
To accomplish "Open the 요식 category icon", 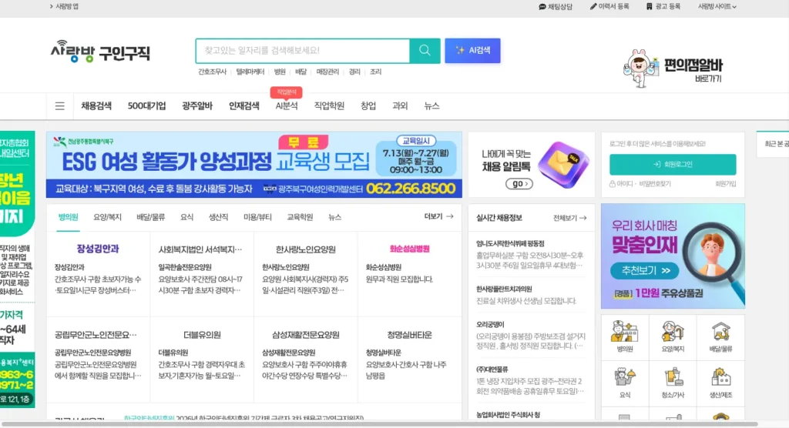I will click(x=625, y=383).
